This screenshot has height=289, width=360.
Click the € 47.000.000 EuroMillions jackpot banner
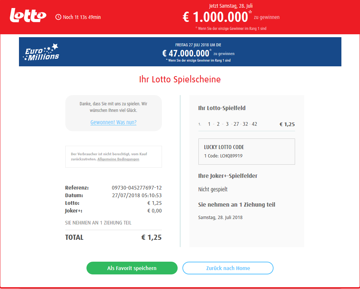point(180,52)
